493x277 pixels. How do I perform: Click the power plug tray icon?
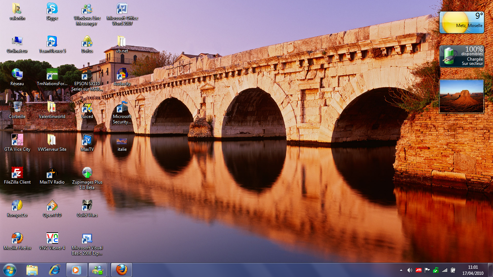coord(453,270)
